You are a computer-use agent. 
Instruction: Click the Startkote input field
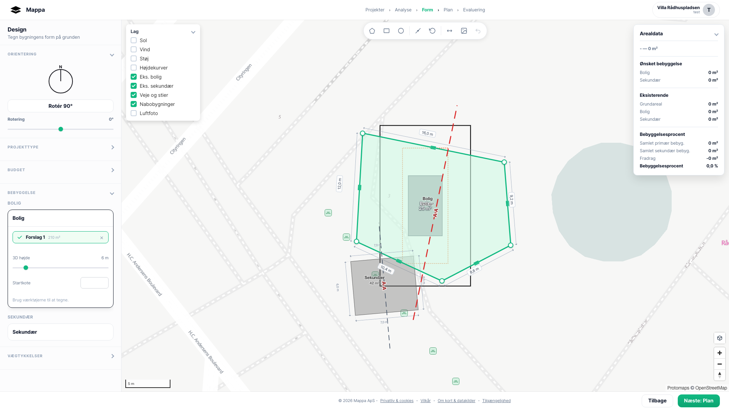click(x=95, y=283)
